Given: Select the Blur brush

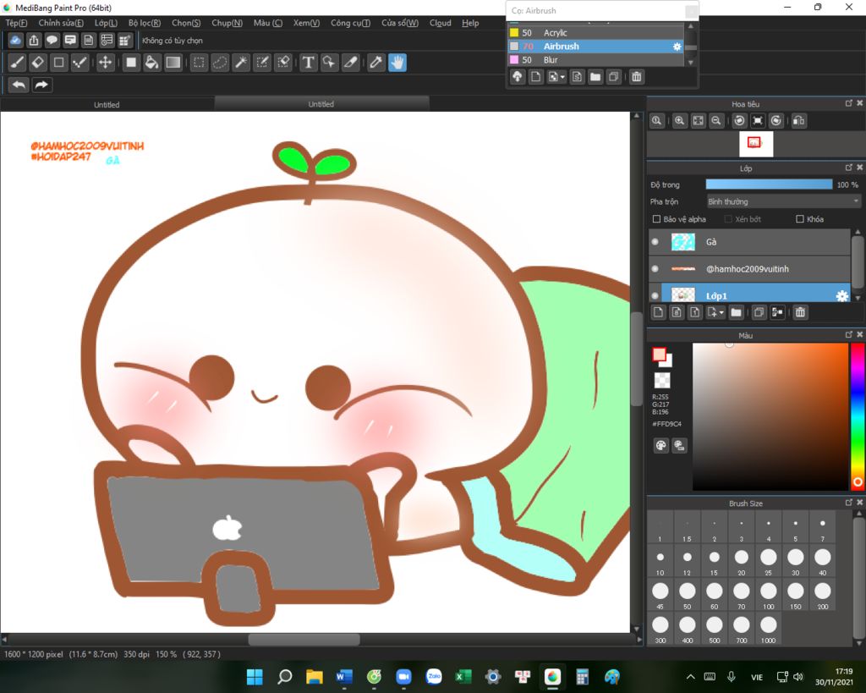Looking at the screenshot, I should click(x=596, y=60).
